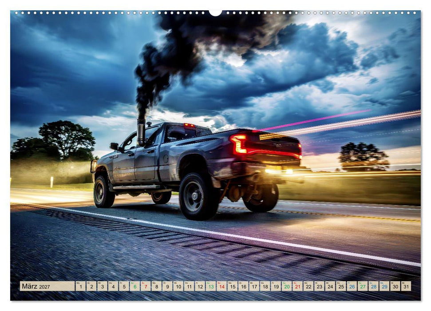Click date cell 25
The width and height of the screenshot is (431, 311).
341,286
